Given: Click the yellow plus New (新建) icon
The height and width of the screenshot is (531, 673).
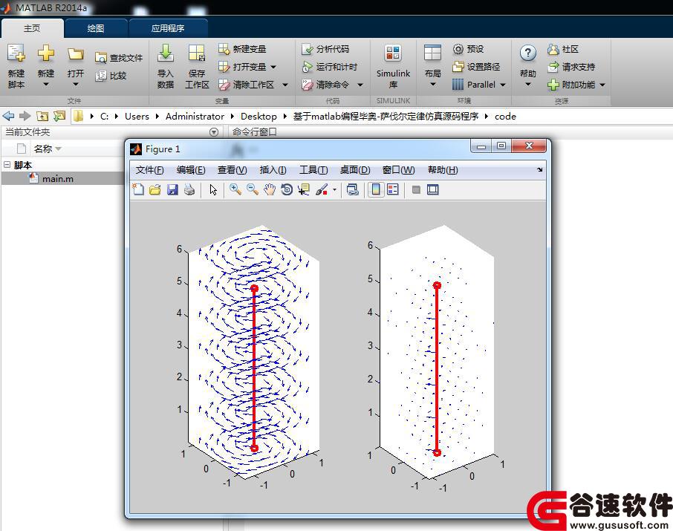Looking at the screenshot, I should (x=45, y=53).
